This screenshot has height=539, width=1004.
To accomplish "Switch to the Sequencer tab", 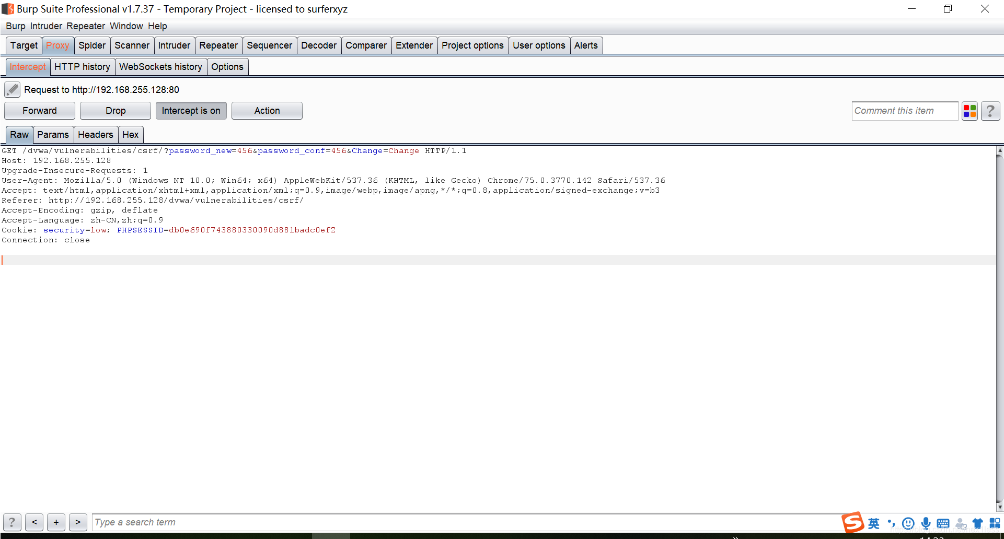I will point(270,45).
